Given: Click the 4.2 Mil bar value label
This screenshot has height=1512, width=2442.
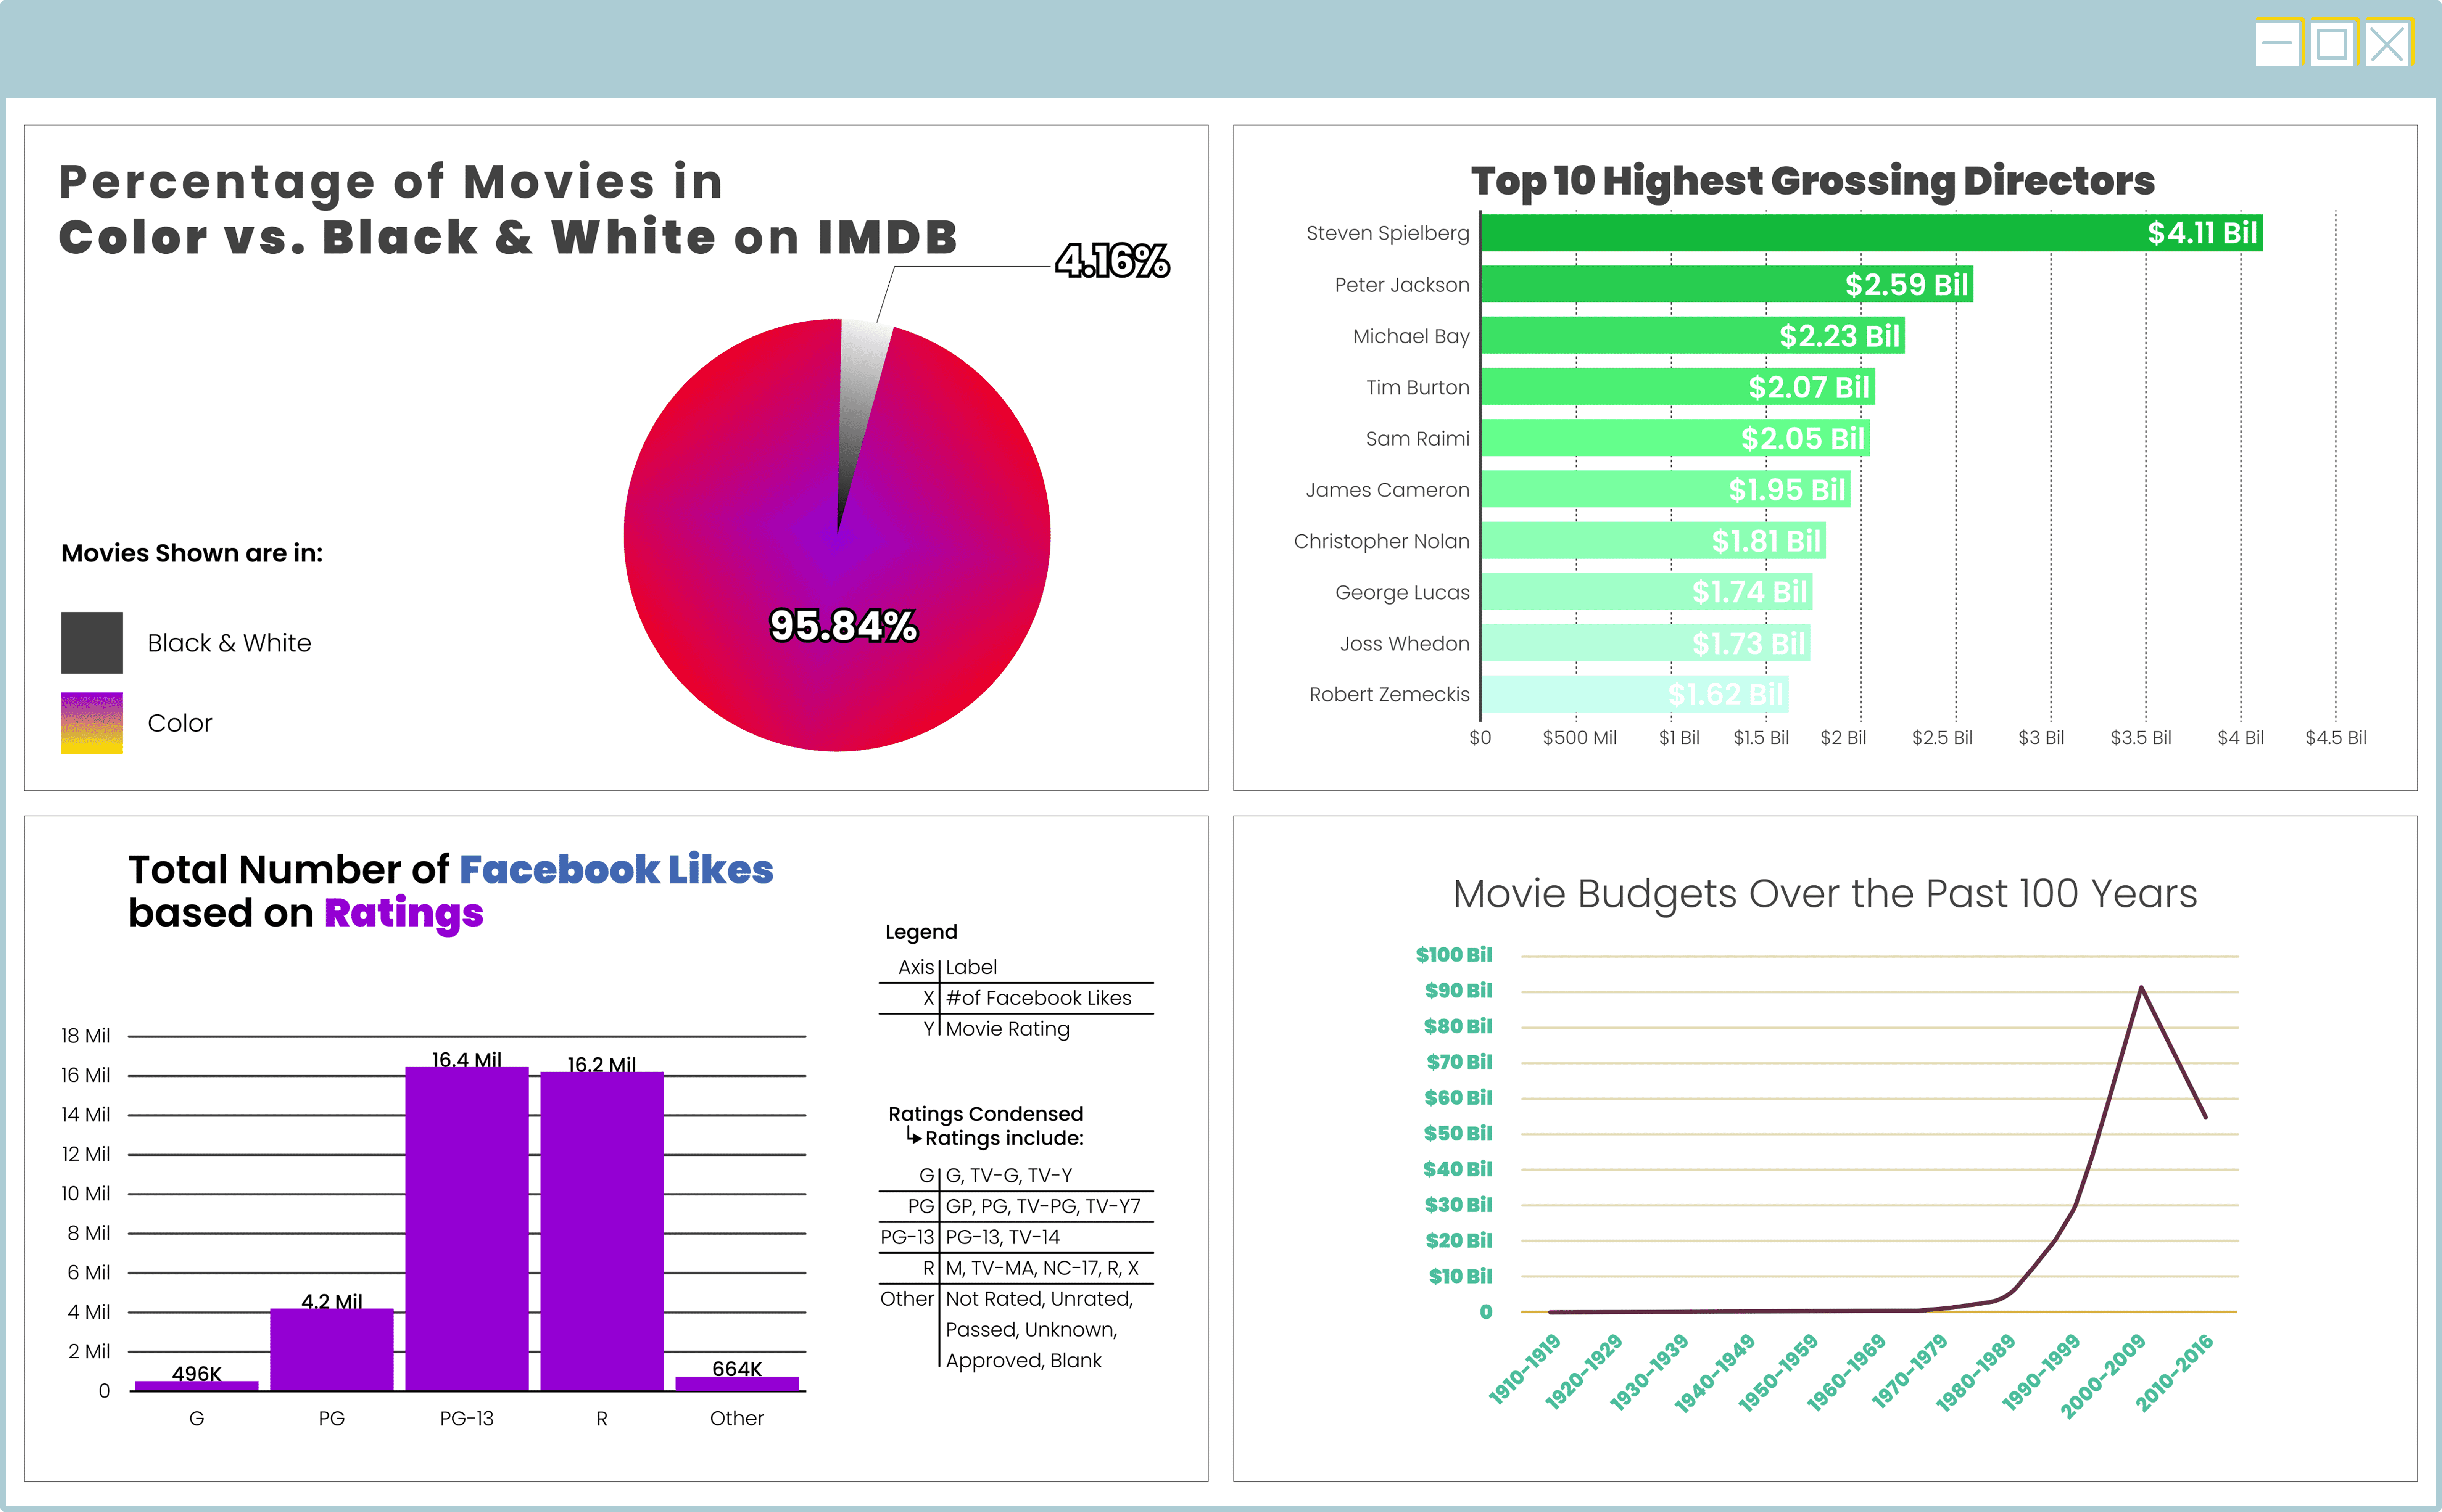Looking at the screenshot, I should click(332, 1301).
